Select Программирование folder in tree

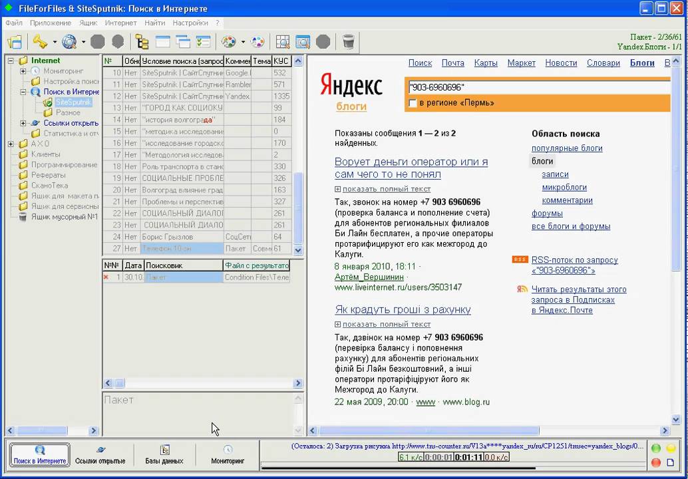pyautogui.click(x=64, y=165)
